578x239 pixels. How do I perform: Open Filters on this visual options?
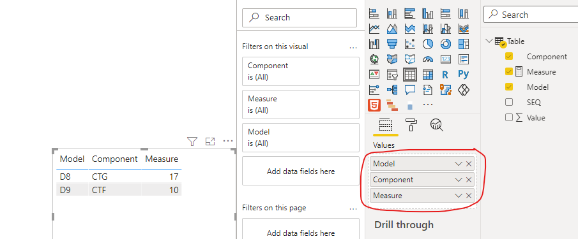click(x=353, y=47)
